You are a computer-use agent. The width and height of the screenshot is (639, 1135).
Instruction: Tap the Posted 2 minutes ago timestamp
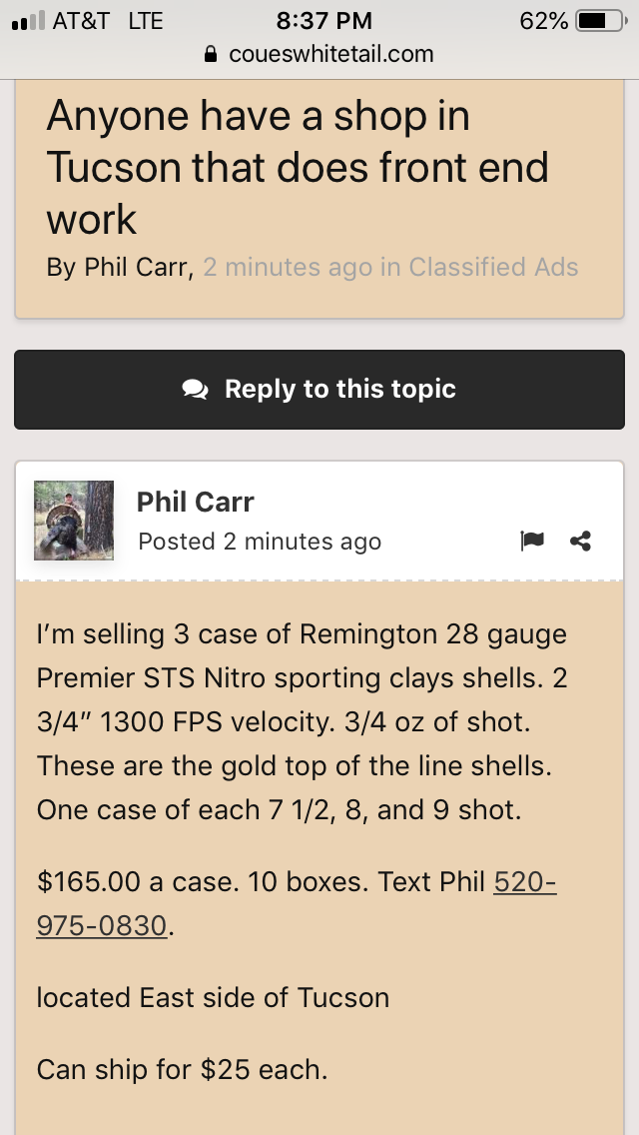[260, 542]
